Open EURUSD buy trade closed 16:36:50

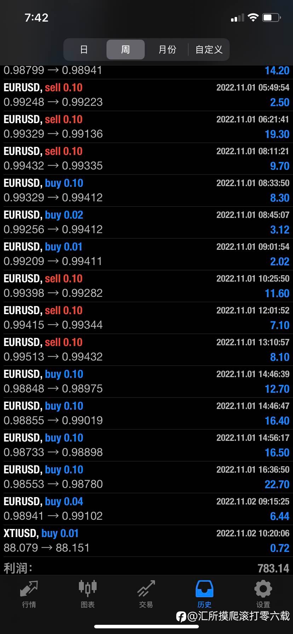(146, 477)
